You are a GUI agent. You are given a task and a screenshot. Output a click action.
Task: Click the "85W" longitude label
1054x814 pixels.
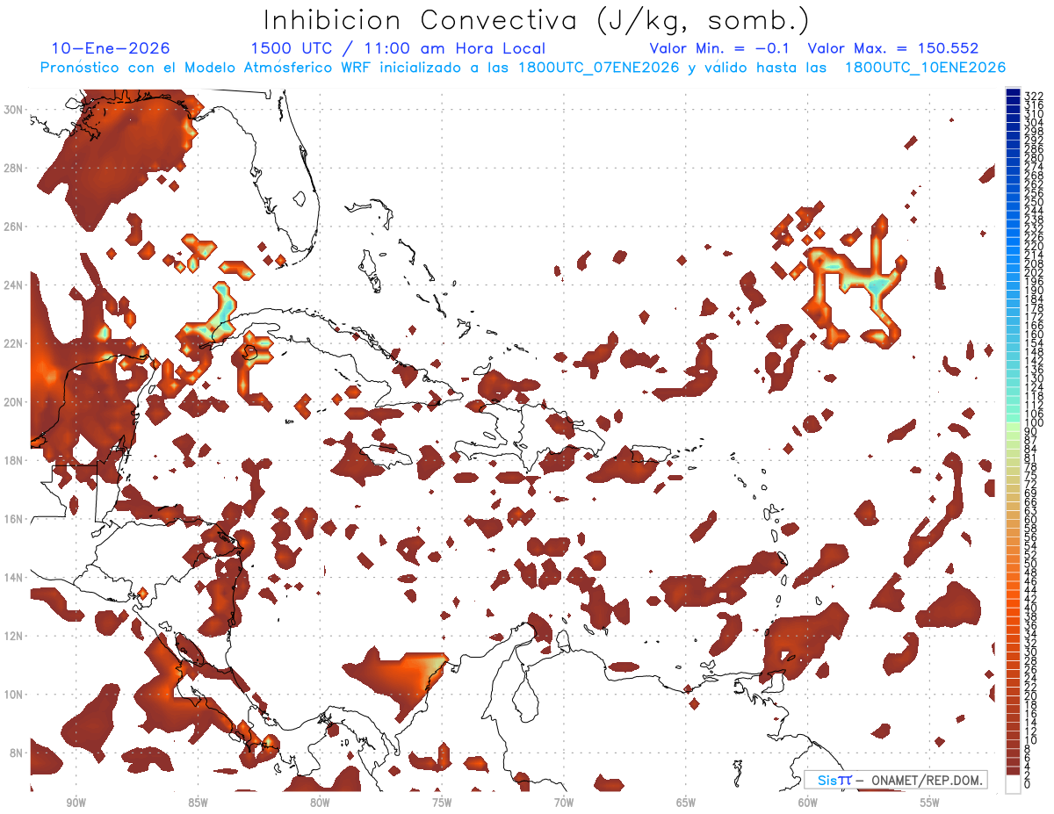pyautogui.click(x=198, y=802)
